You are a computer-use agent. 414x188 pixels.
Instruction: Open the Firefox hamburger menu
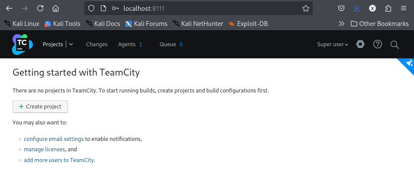point(404,9)
